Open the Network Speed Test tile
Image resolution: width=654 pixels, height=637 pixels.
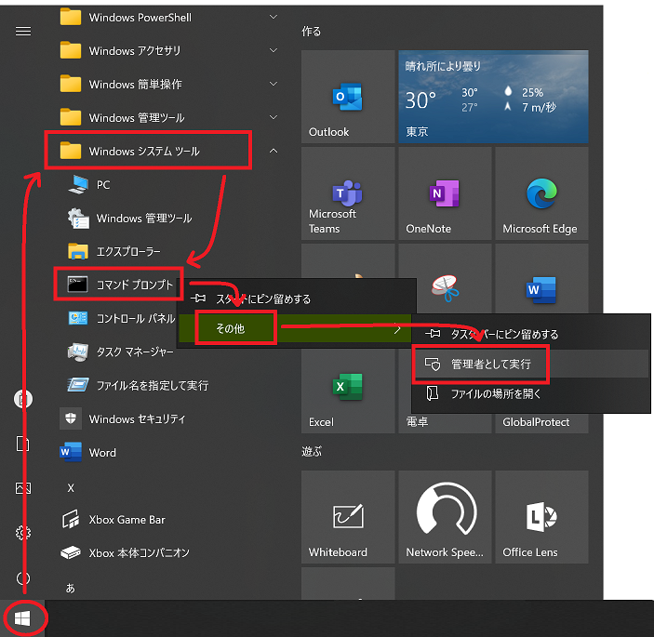click(x=445, y=517)
